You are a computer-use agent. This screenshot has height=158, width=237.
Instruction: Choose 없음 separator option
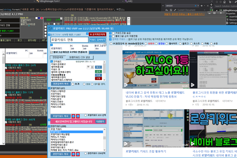click(84, 84)
